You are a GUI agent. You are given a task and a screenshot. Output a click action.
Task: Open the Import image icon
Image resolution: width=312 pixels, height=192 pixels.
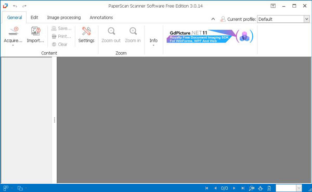(35, 31)
